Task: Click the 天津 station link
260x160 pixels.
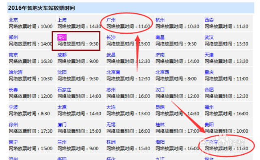Action: [209, 55]
